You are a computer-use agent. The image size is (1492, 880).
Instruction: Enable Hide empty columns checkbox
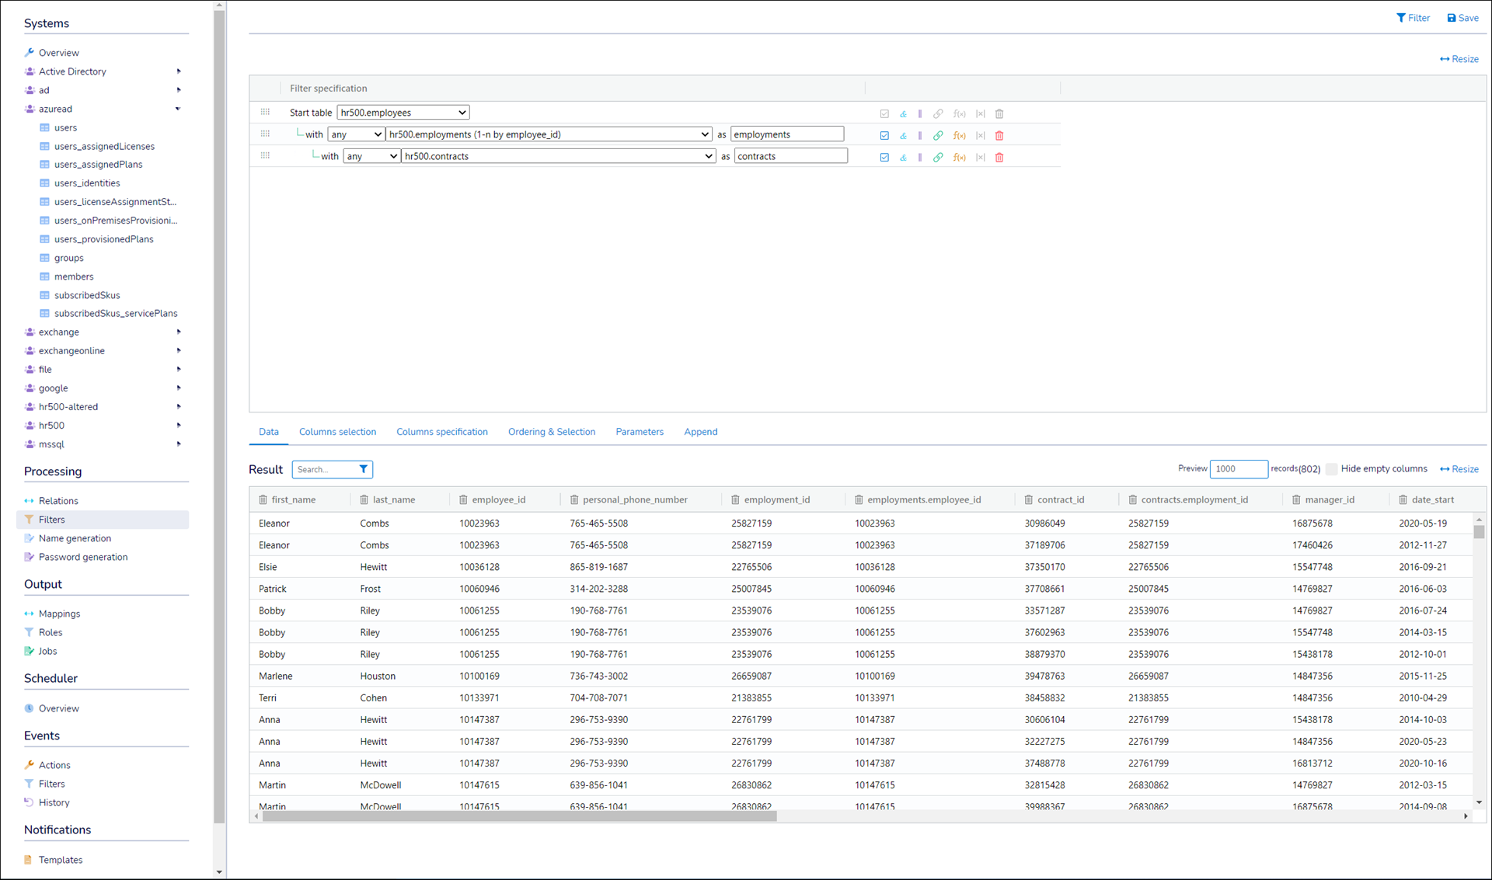[x=1332, y=469]
